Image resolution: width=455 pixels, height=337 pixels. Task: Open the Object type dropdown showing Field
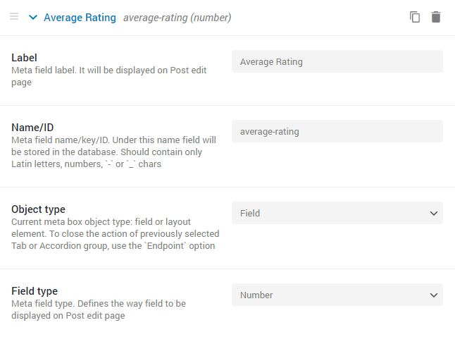[337, 213]
